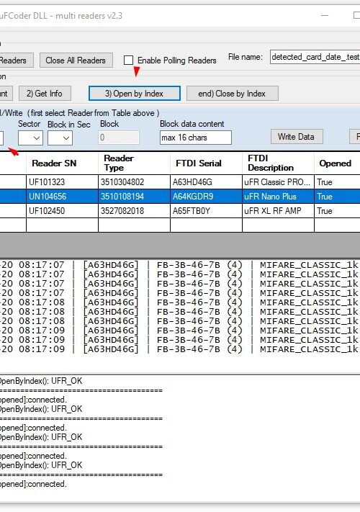Click the FTDI Description column header
The height and width of the screenshot is (512, 360).
click(x=278, y=163)
